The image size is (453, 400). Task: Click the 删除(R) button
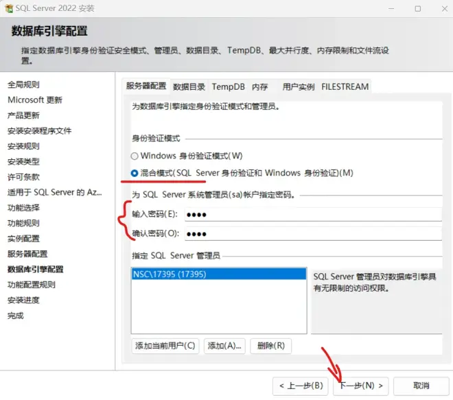pyautogui.click(x=270, y=346)
